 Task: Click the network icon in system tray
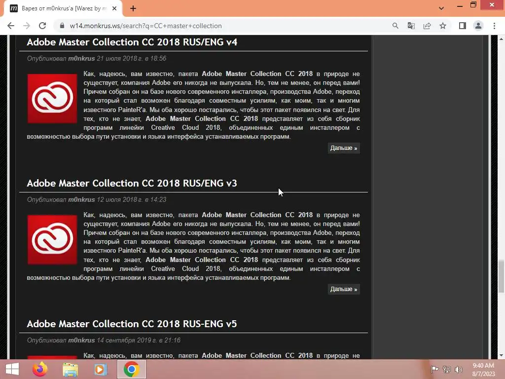(447, 369)
